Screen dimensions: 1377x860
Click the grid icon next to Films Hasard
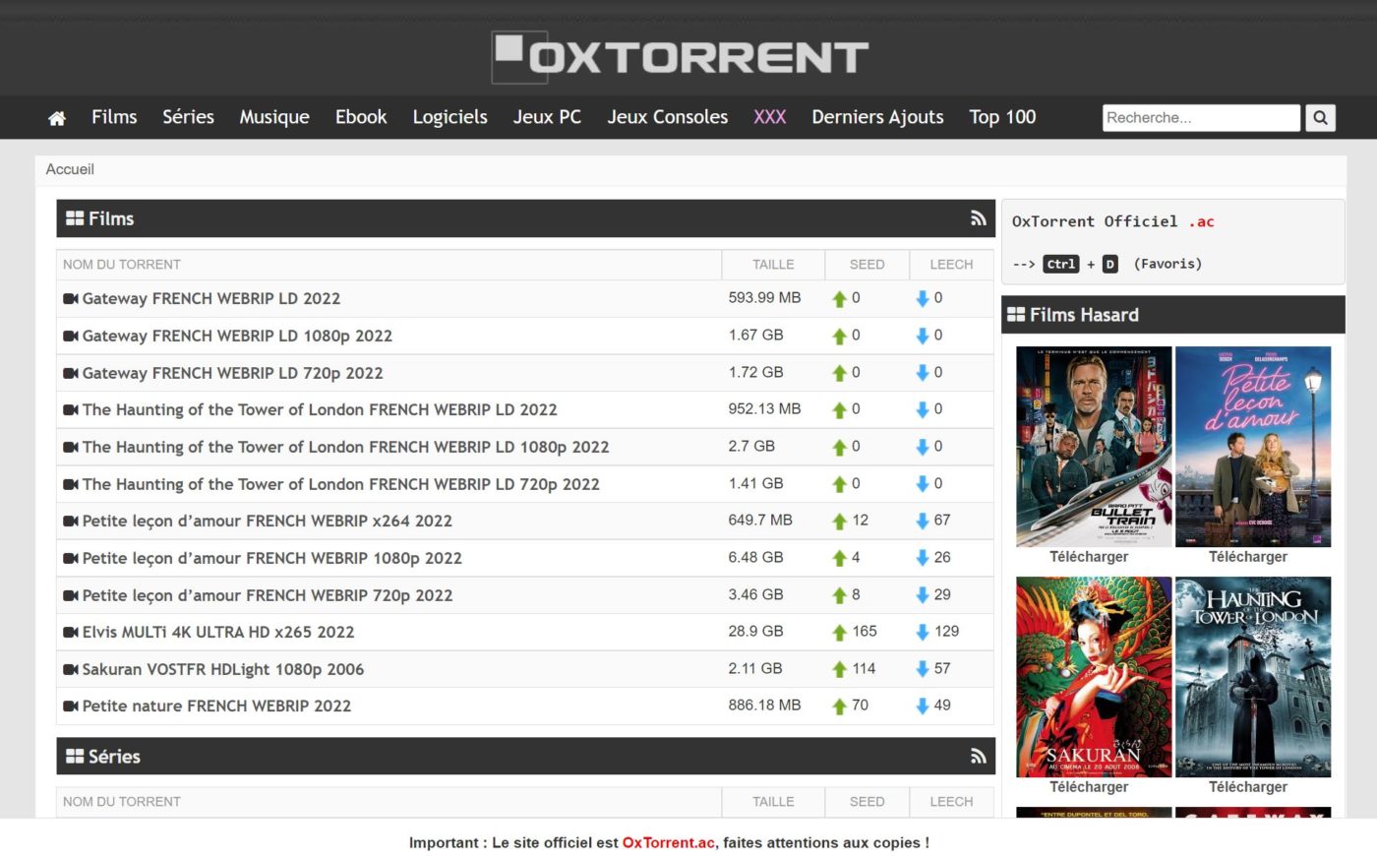click(x=1019, y=314)
